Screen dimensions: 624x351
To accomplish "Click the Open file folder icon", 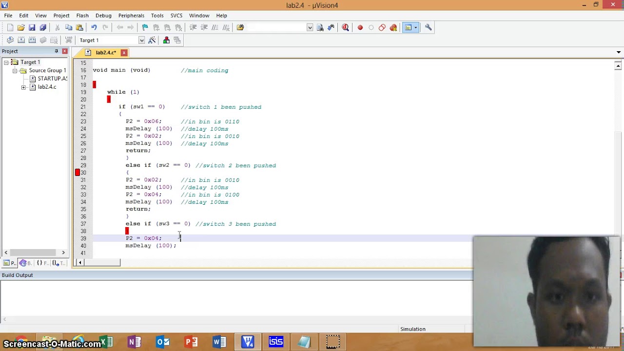I will 21,28.
